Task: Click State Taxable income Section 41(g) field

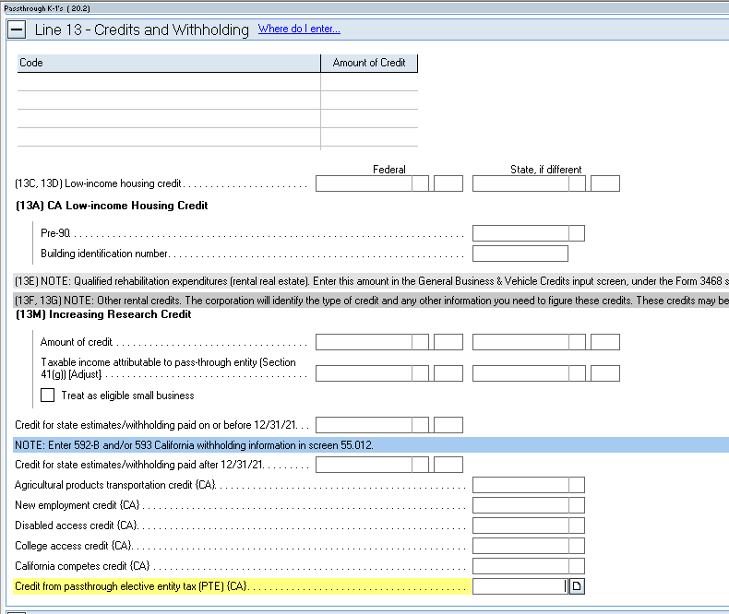Action: point(520,373)
